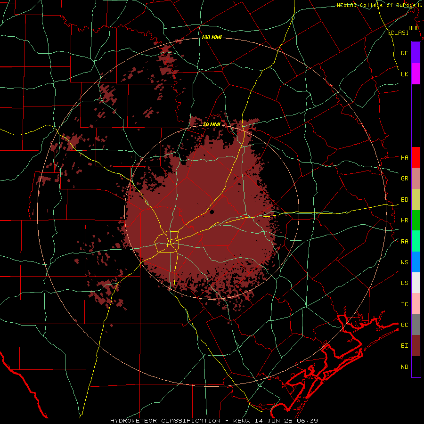Select the pink-tan GR legend swatch
Screen dimensions: 424x424
tap(416, 178)
